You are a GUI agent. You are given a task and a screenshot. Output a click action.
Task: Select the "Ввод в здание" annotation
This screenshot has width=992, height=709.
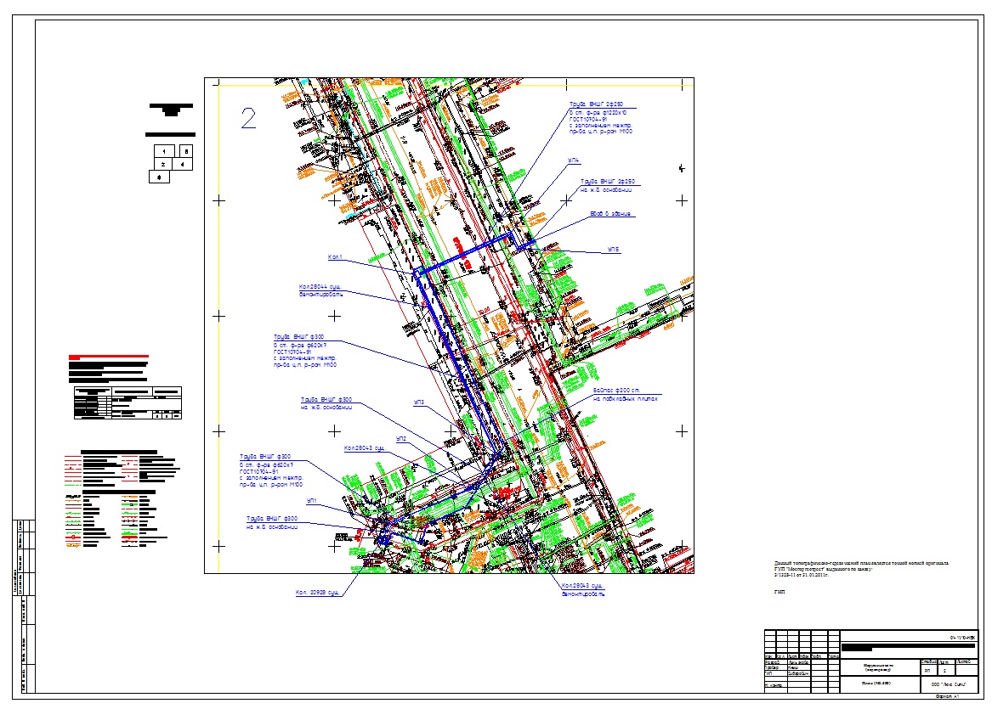point(610,214)
